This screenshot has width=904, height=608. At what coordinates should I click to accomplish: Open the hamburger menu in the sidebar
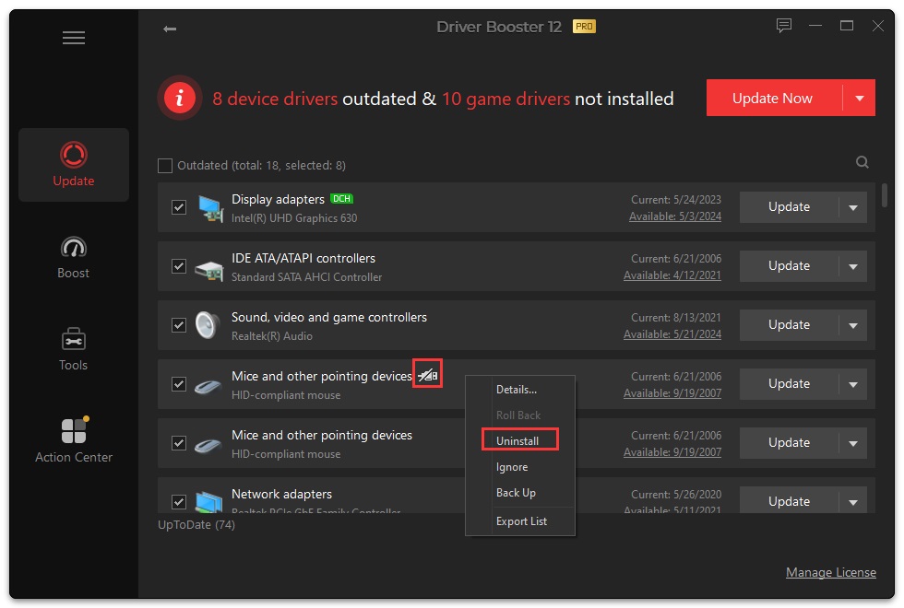[74, 38]
